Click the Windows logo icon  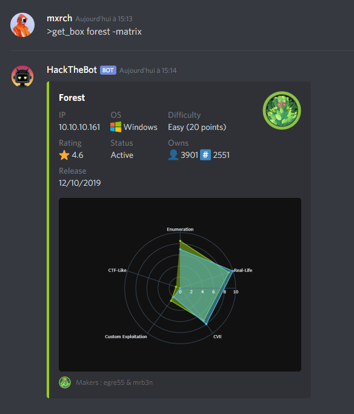[x=116, y=127]
